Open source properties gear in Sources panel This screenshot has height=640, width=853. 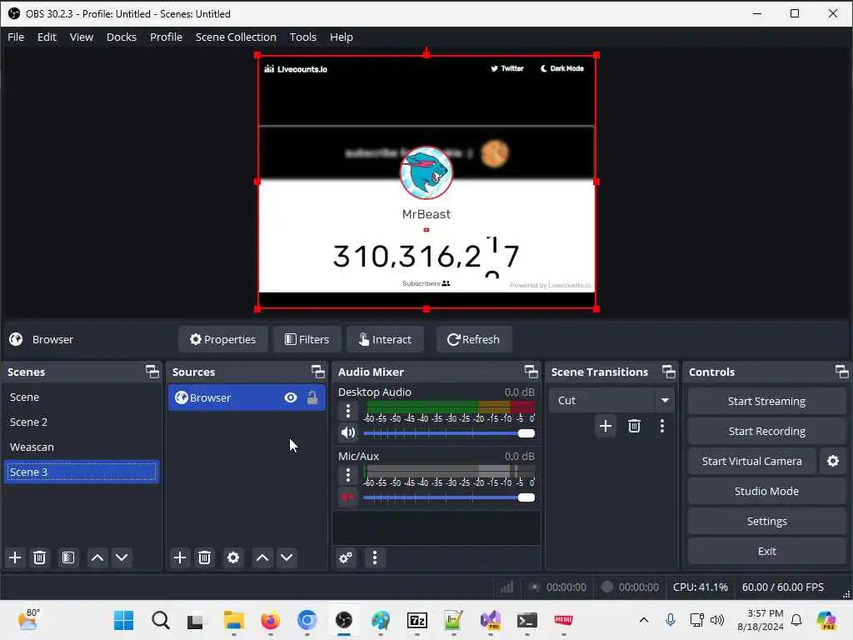click(x=233, y=557)
